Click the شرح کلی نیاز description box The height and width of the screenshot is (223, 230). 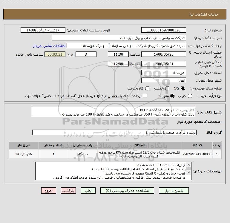click(x=113, y=112)
